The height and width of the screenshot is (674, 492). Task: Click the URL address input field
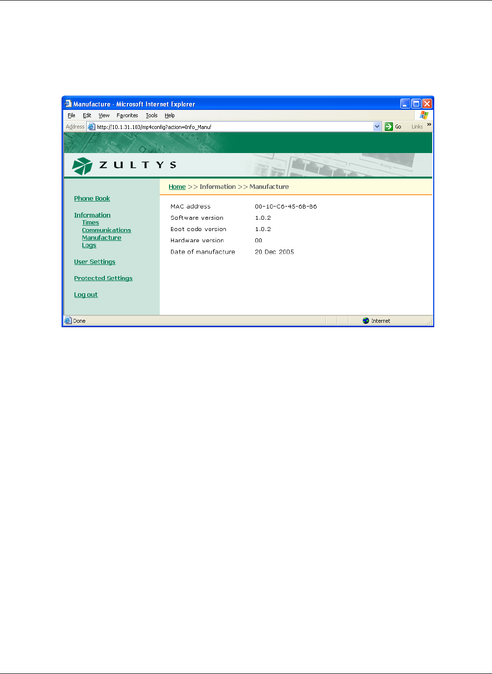234,127
